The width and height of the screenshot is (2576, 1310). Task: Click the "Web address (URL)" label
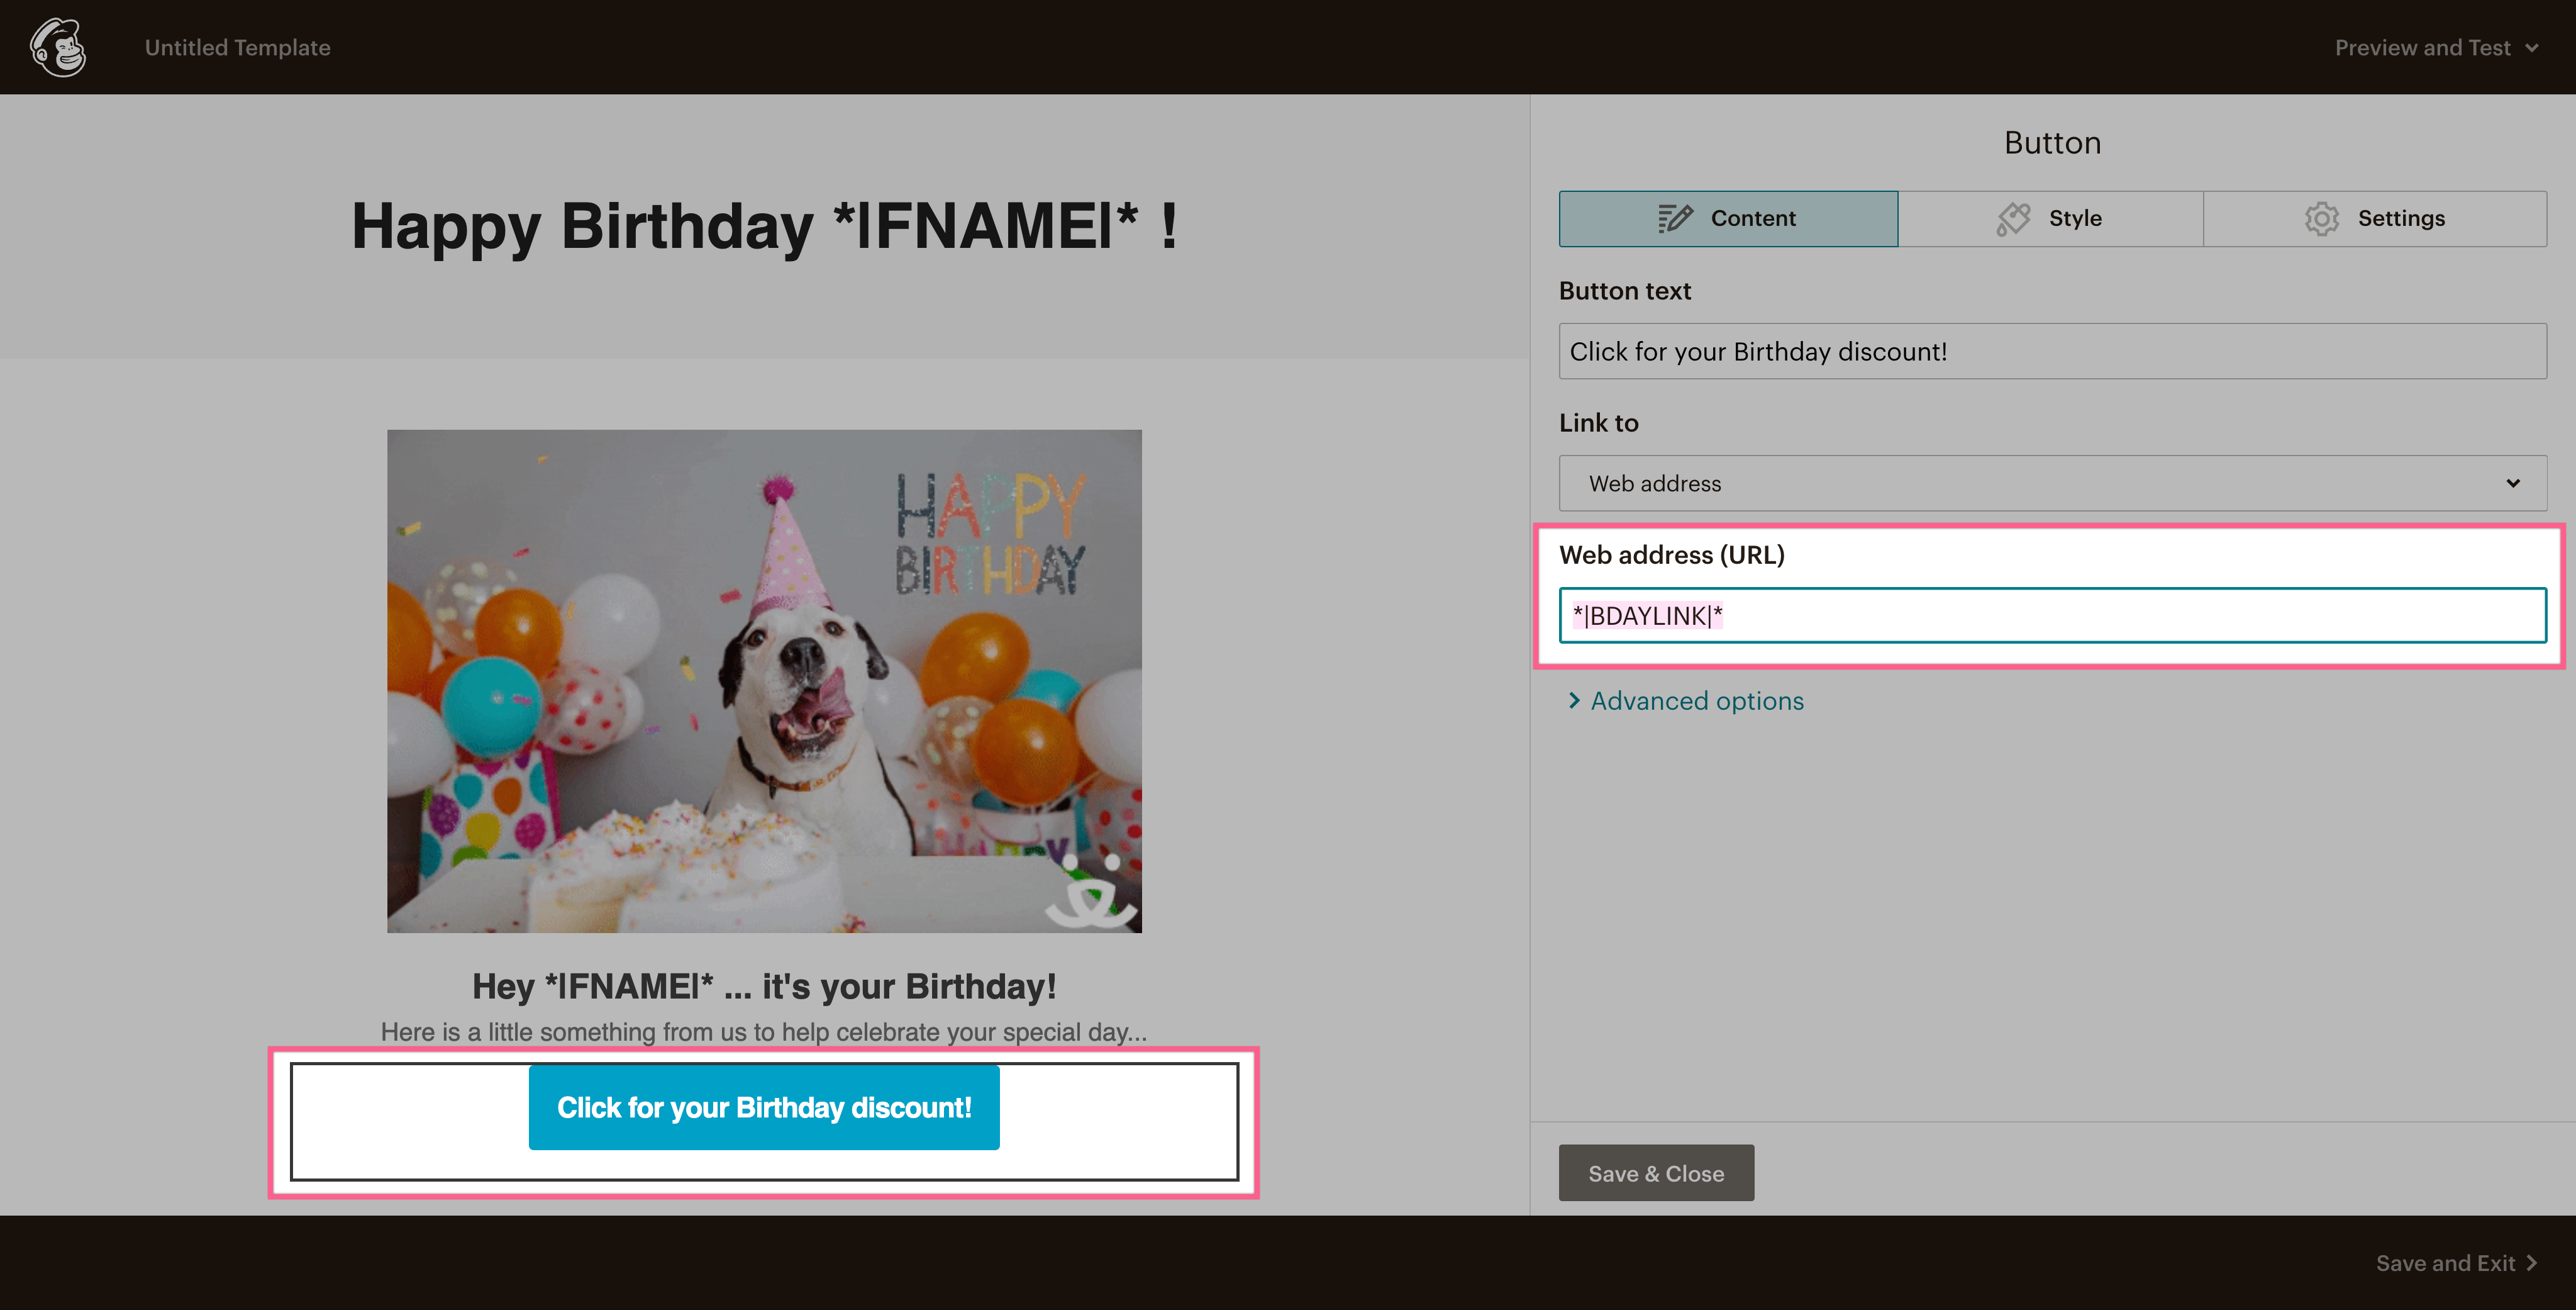pyautogui.click(x=1672, y=554)
